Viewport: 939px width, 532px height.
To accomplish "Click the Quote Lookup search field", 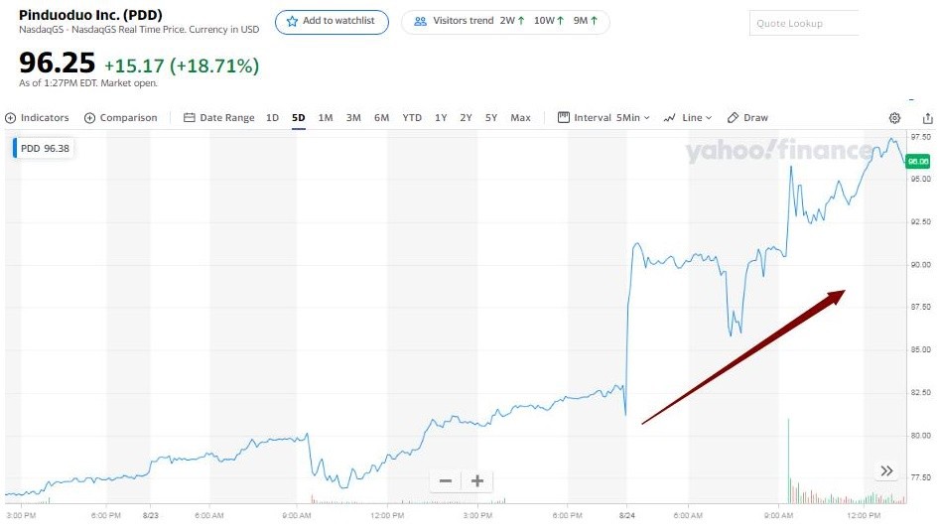I will pos(804,23).
